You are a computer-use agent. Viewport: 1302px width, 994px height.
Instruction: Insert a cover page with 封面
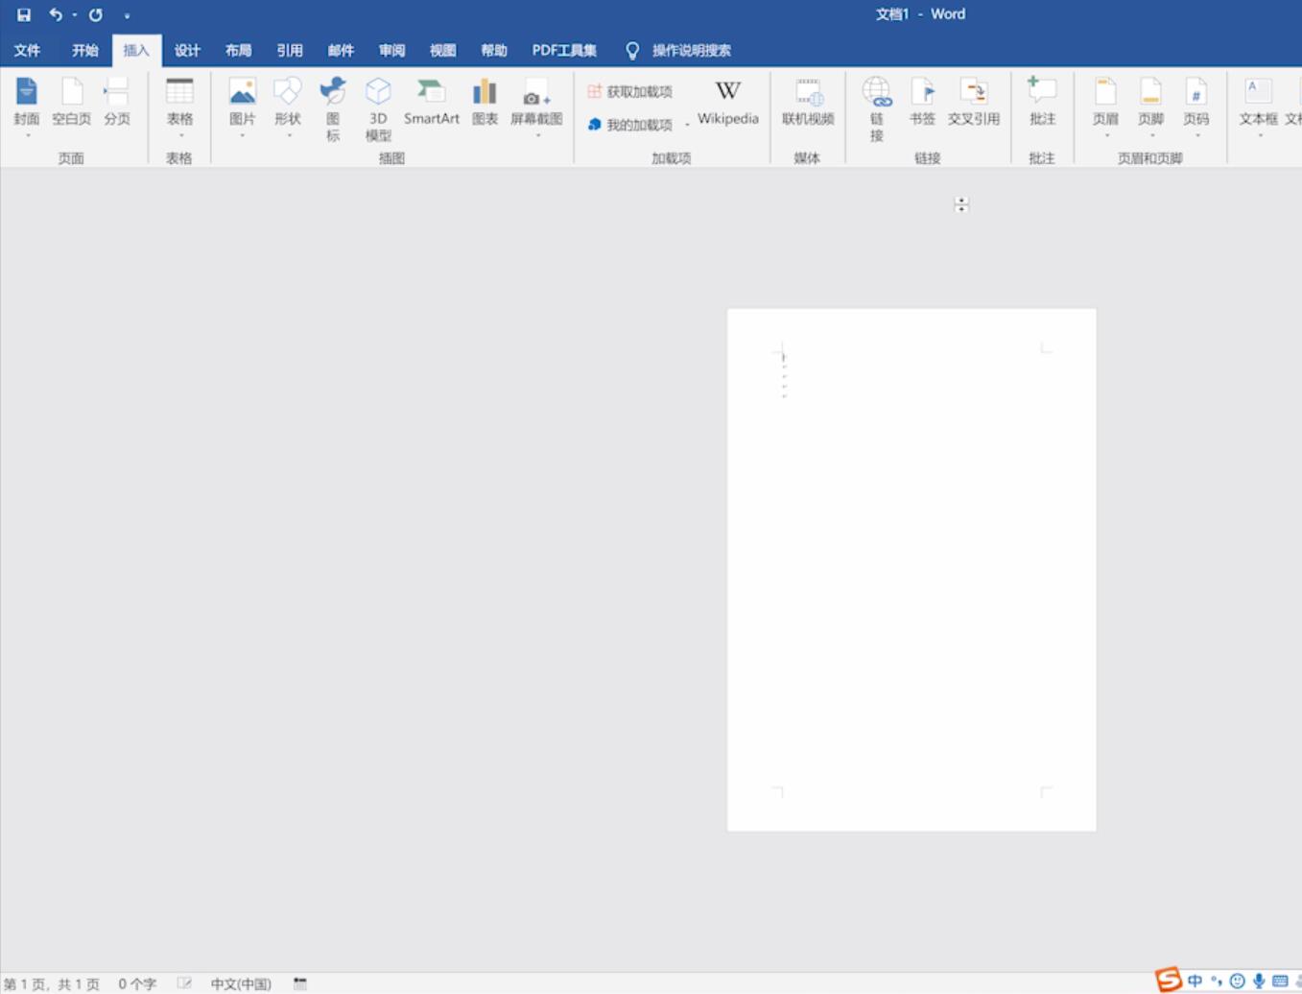tap(27, 107)
